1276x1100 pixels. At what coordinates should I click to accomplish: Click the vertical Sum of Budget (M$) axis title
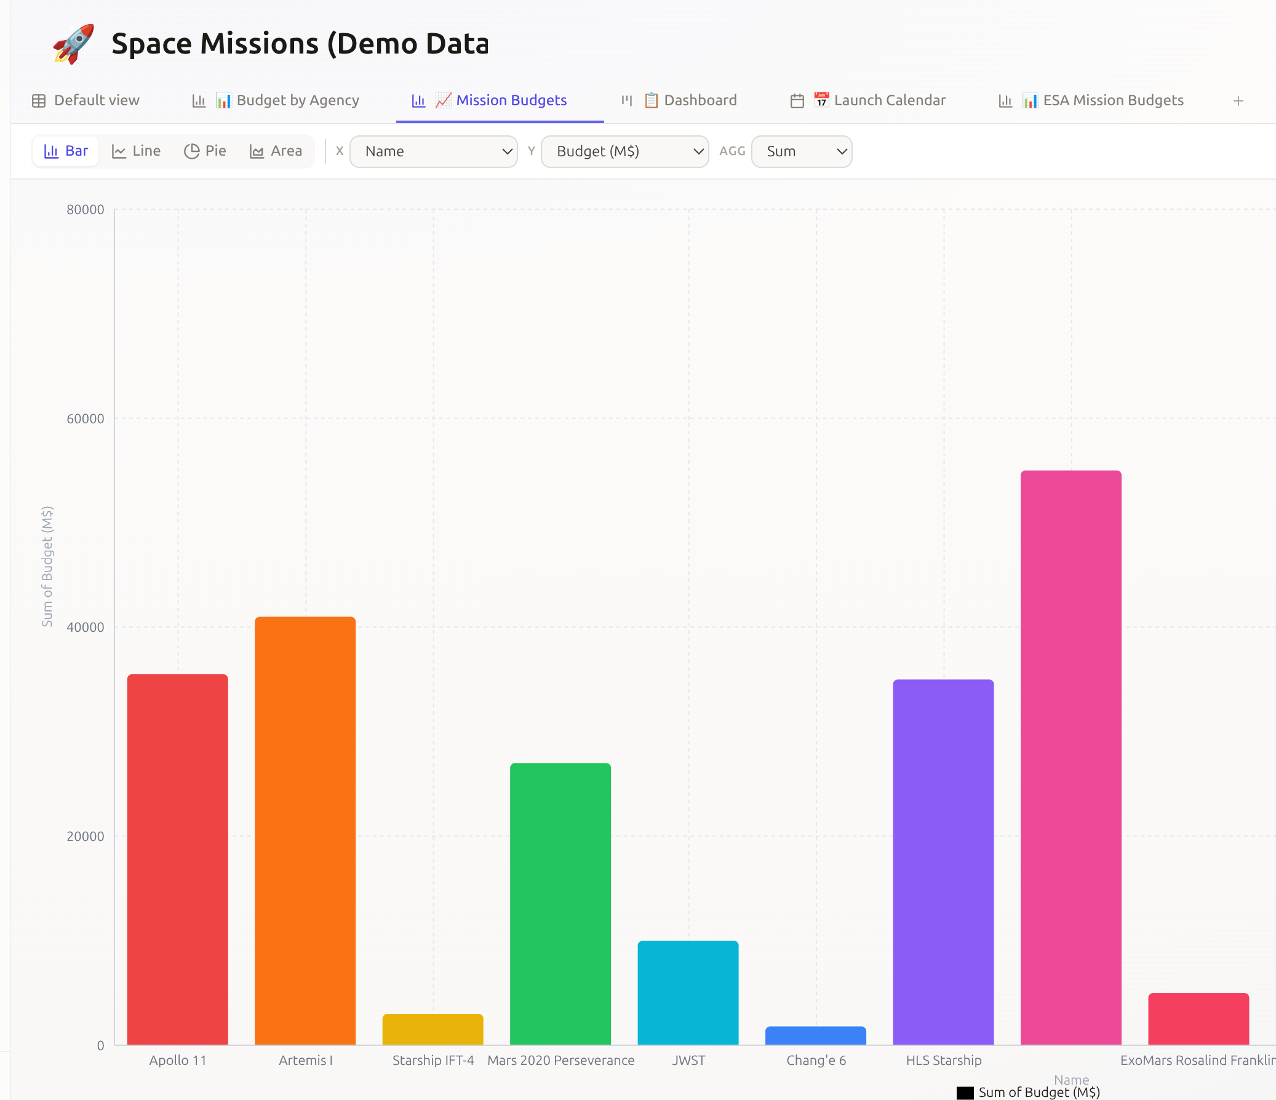tap(47, 566)
